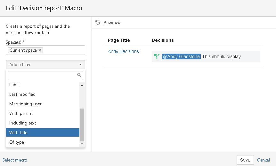Pick the With parent filter
The width and height of the screenshot is (276, 166).
coord(21,113)
